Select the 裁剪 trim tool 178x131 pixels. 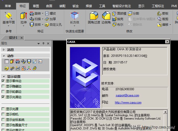[163, 19]
